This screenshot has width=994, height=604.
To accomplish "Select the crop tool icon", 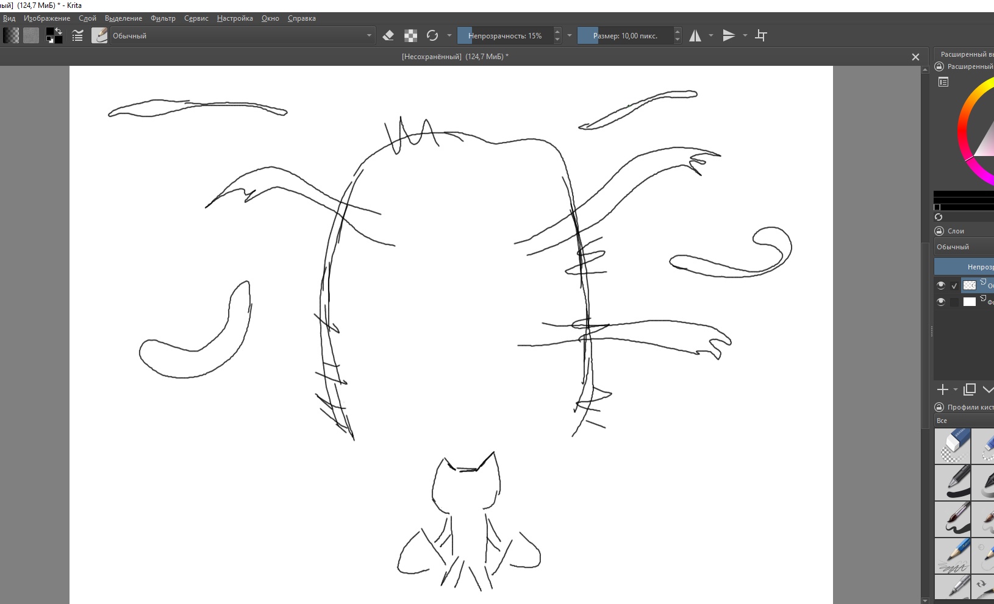I will (x=761, y=36).
